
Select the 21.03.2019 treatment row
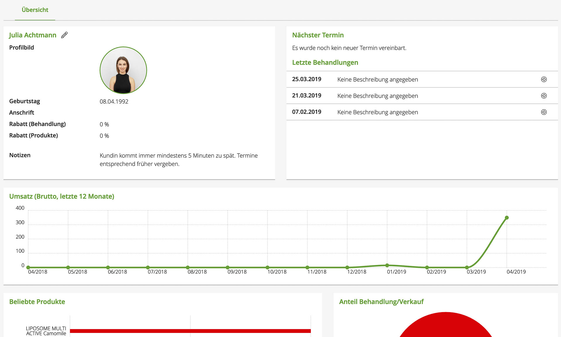[422, 96]
